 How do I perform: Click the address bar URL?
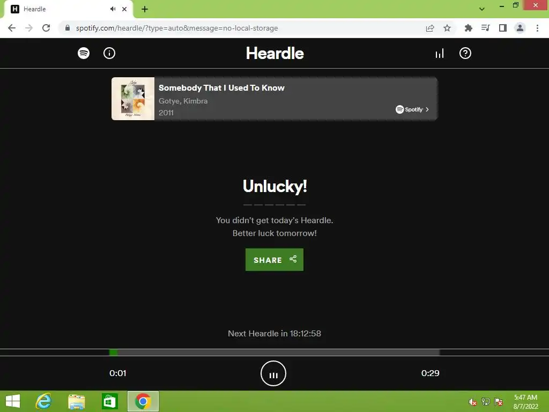coord(177,28)
